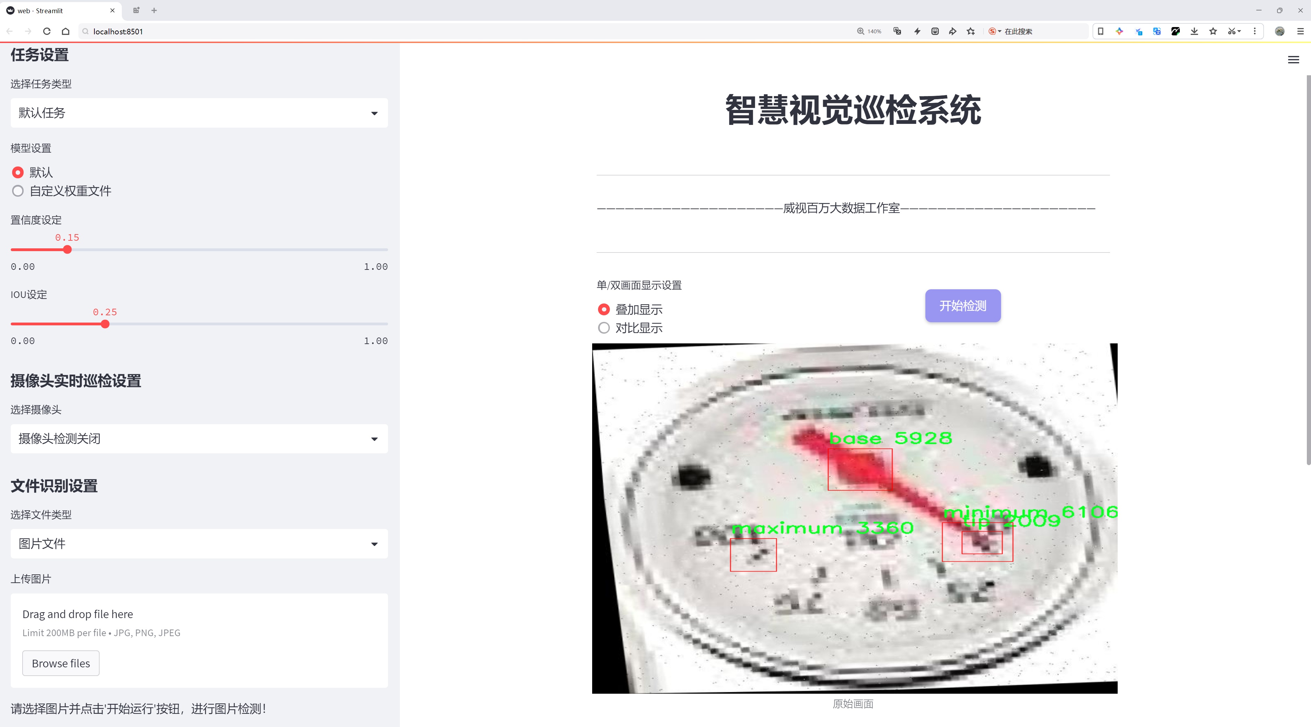Image resolution: width=1311 pixels, height=727 pixels.
Task: Open the browser downloads icon
Action: tap(1194, 32)
